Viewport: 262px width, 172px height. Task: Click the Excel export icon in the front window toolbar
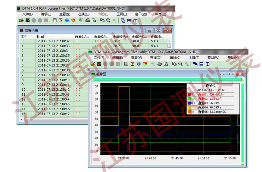pyautogui.click(x=153, y=64)
